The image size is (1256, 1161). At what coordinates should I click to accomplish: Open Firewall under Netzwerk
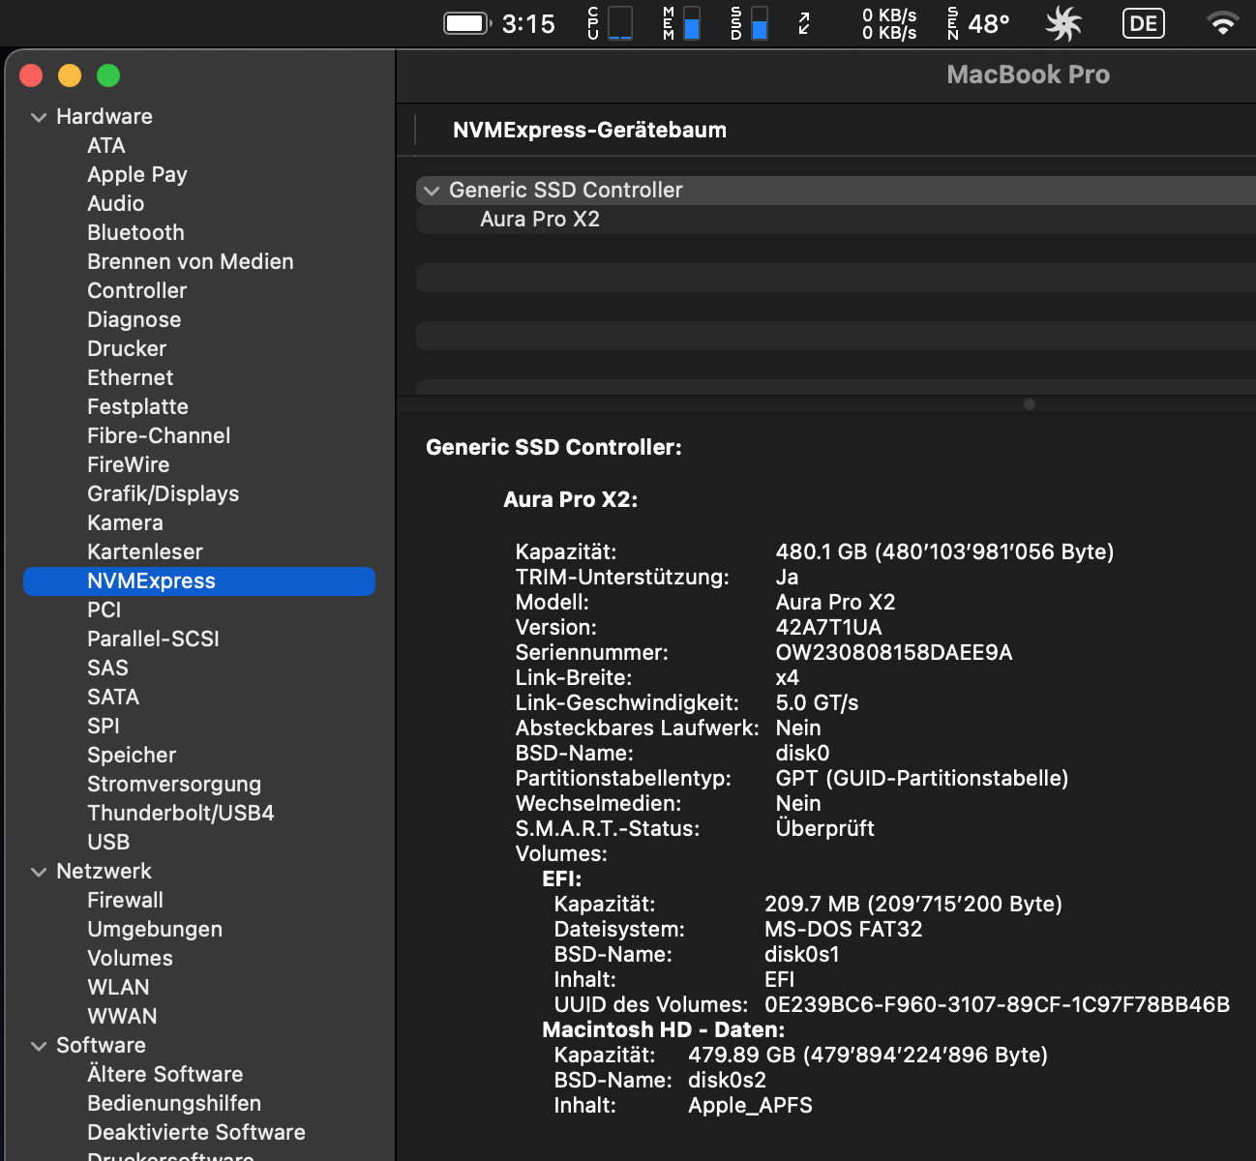(126, 900)
